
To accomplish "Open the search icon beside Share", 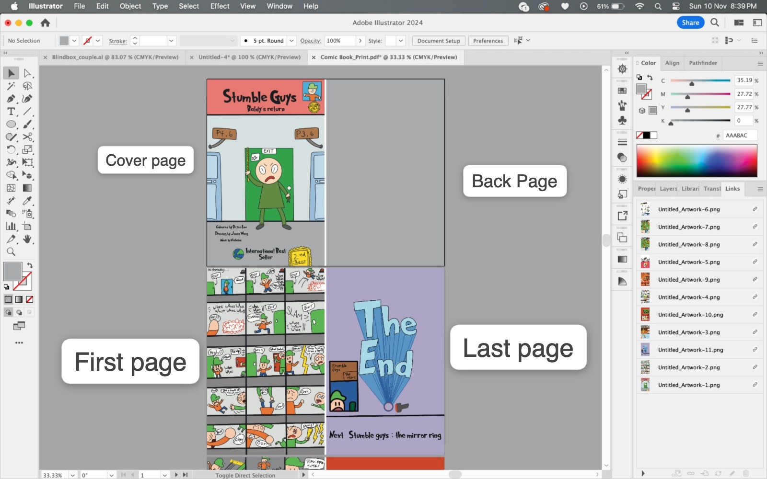I will point(715,23).
